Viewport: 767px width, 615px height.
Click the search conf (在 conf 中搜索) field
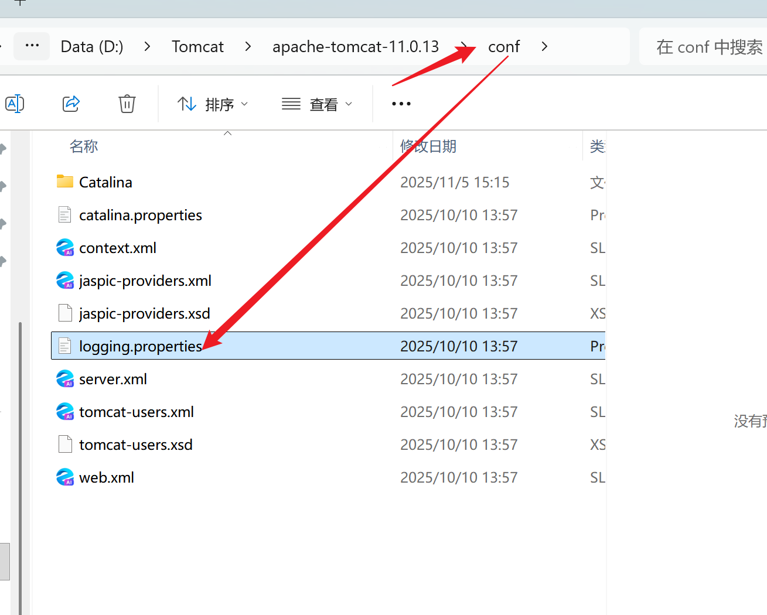tap(703, 46)
